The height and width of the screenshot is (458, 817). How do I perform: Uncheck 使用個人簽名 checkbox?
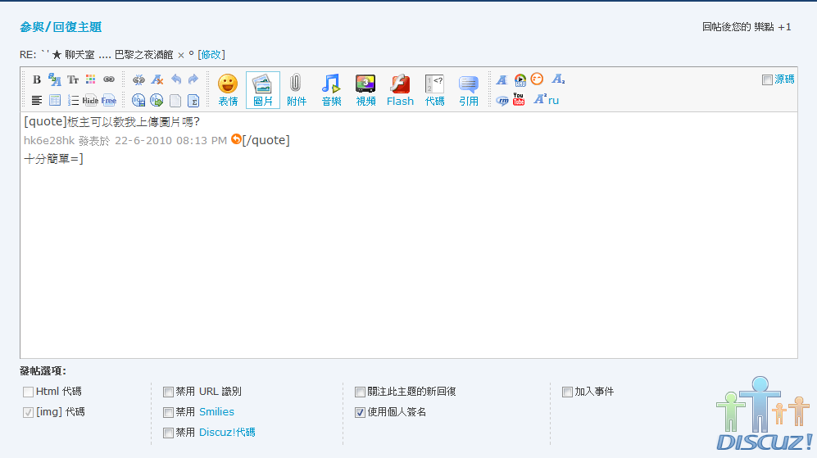tap(360, 413)
